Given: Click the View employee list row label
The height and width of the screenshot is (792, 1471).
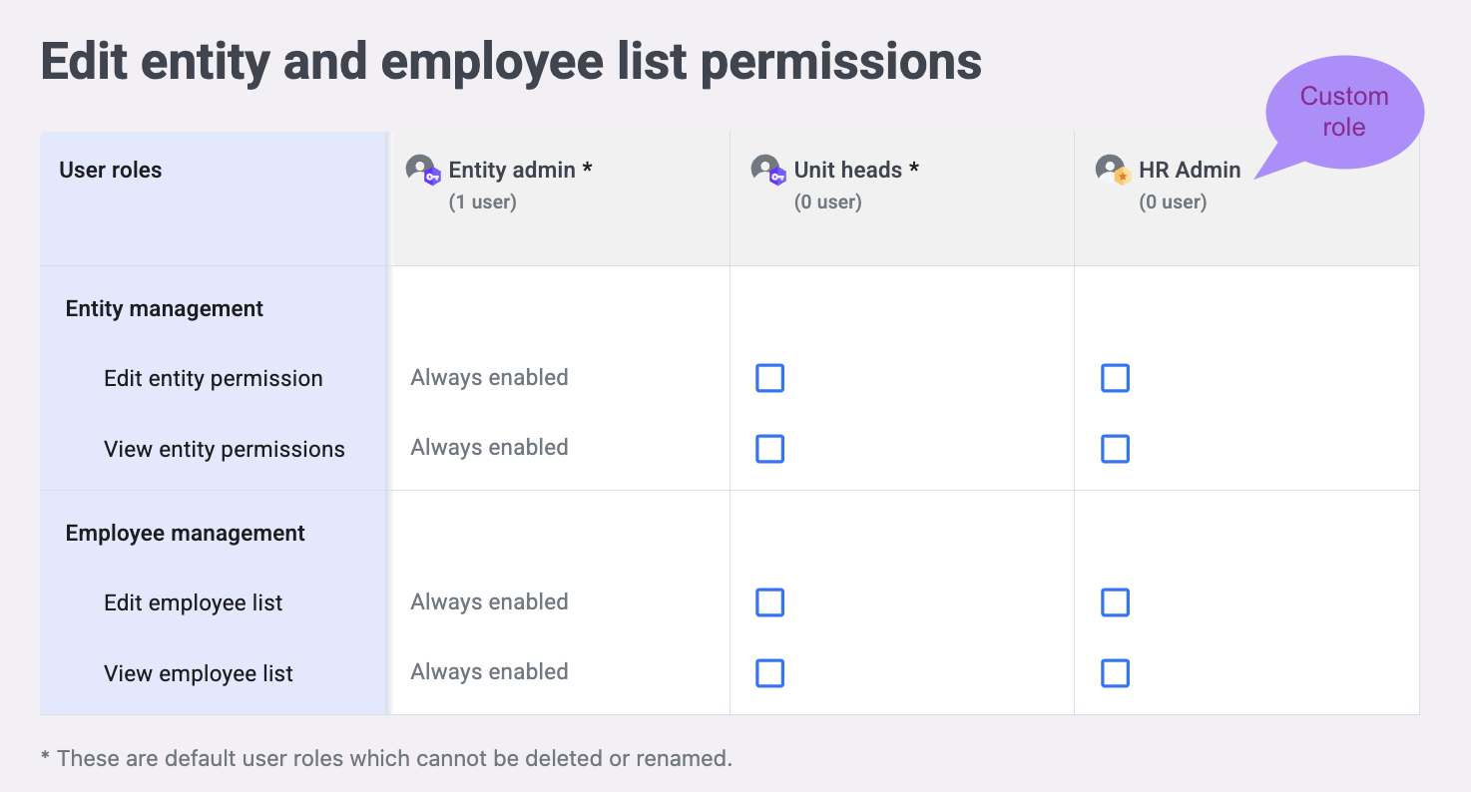Looking at the screenshot, I should (199, 674).
